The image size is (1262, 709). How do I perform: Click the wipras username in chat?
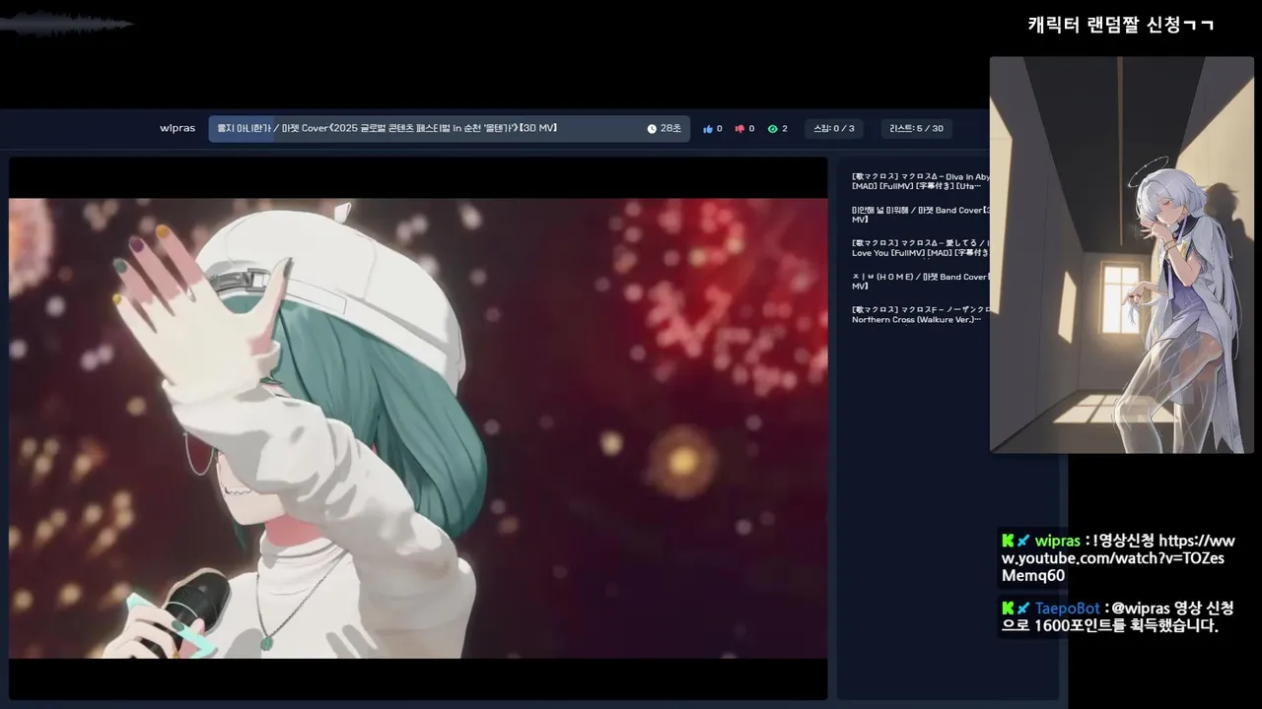point(1058,541)
